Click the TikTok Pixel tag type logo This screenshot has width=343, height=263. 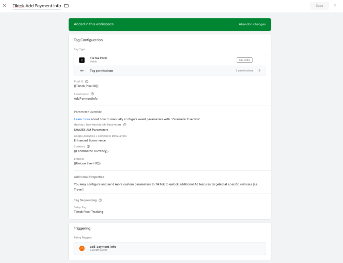click(x=82, y=60)
